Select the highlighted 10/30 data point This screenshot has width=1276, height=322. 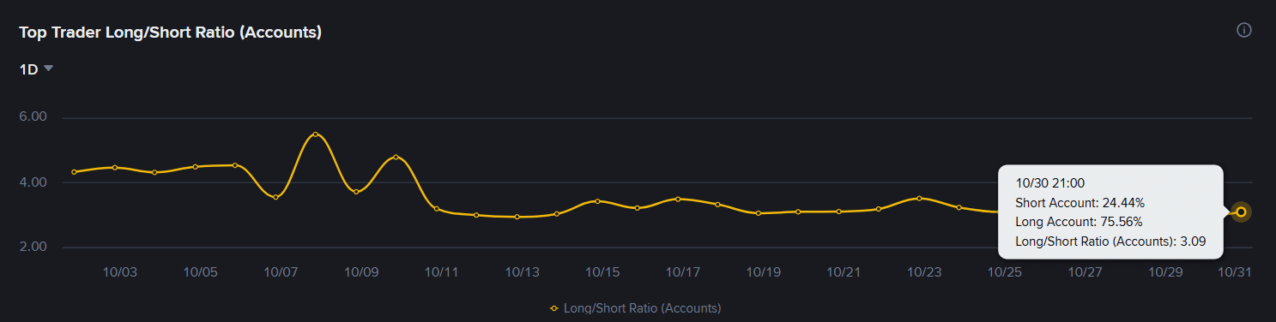point(1241,212)
